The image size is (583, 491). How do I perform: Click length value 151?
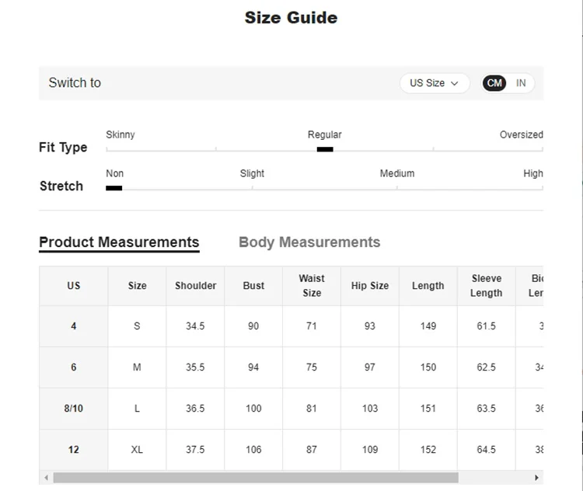[x=428, y=409]
